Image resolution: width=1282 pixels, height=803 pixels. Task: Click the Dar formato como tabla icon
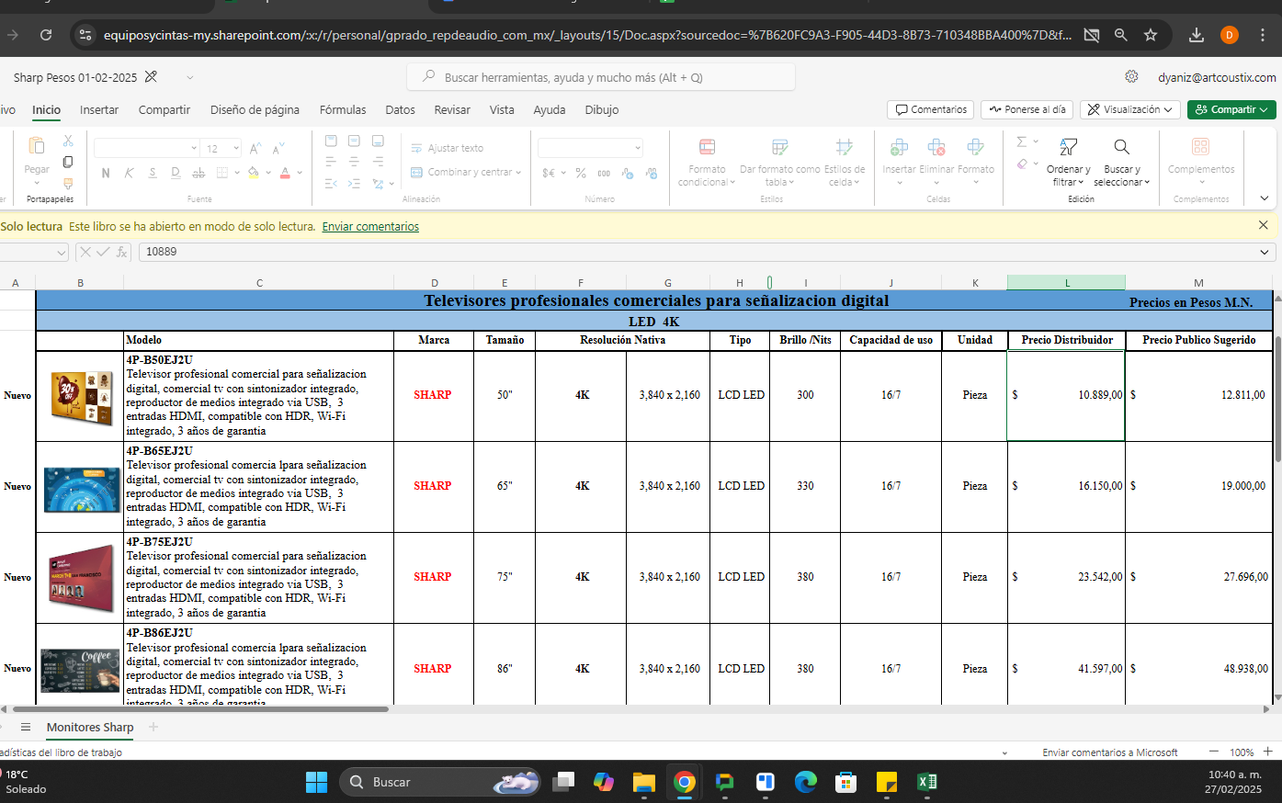tap(779, 147)
